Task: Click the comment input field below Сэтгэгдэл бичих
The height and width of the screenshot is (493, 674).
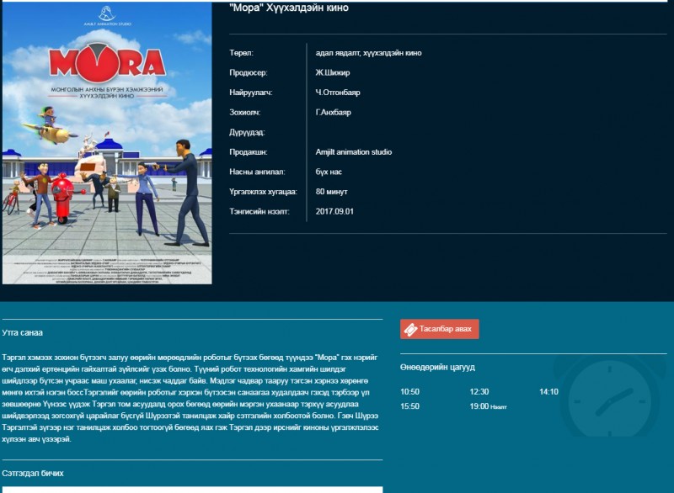Action: [192, 490]
